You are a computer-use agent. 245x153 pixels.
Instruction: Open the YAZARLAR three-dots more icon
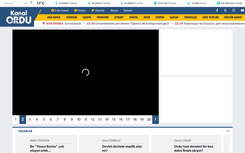pyautogui.click(x=228, y=131)
